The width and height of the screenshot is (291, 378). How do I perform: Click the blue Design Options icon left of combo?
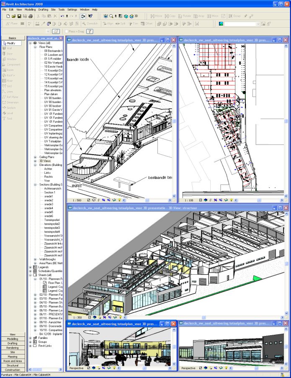pyautogui.click(x=221, y=24)
